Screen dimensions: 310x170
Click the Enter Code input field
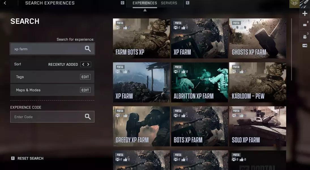(x=47, y=117)
